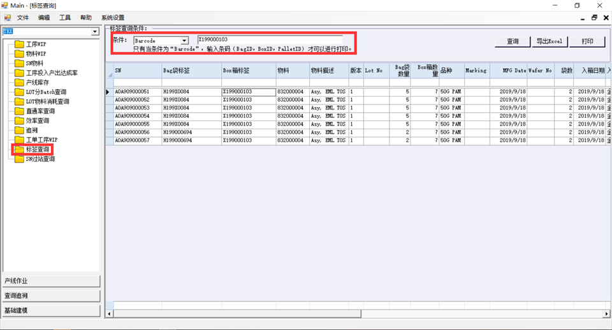Image resolution: width=612 pixels, height=330 pixels.
Task: Open the 文件 menu
Action: point(23,18)
